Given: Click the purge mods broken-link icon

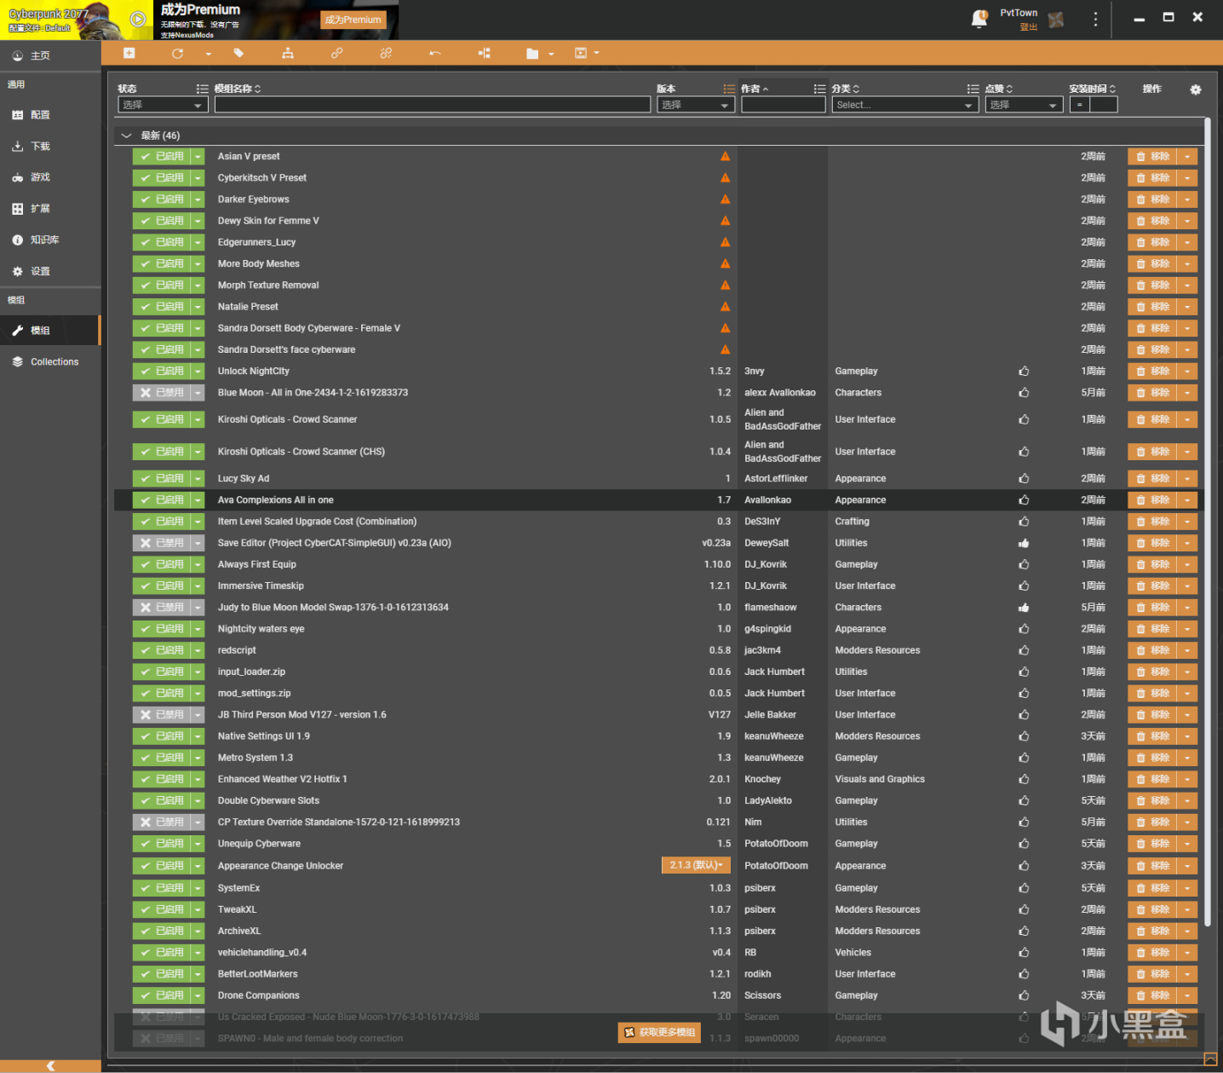Looking at the screenshot, I should click(x=386, y=53).
